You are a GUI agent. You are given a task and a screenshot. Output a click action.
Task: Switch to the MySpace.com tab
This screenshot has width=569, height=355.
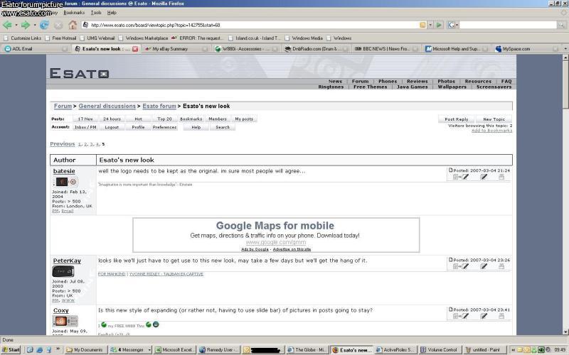coord(526,48)
